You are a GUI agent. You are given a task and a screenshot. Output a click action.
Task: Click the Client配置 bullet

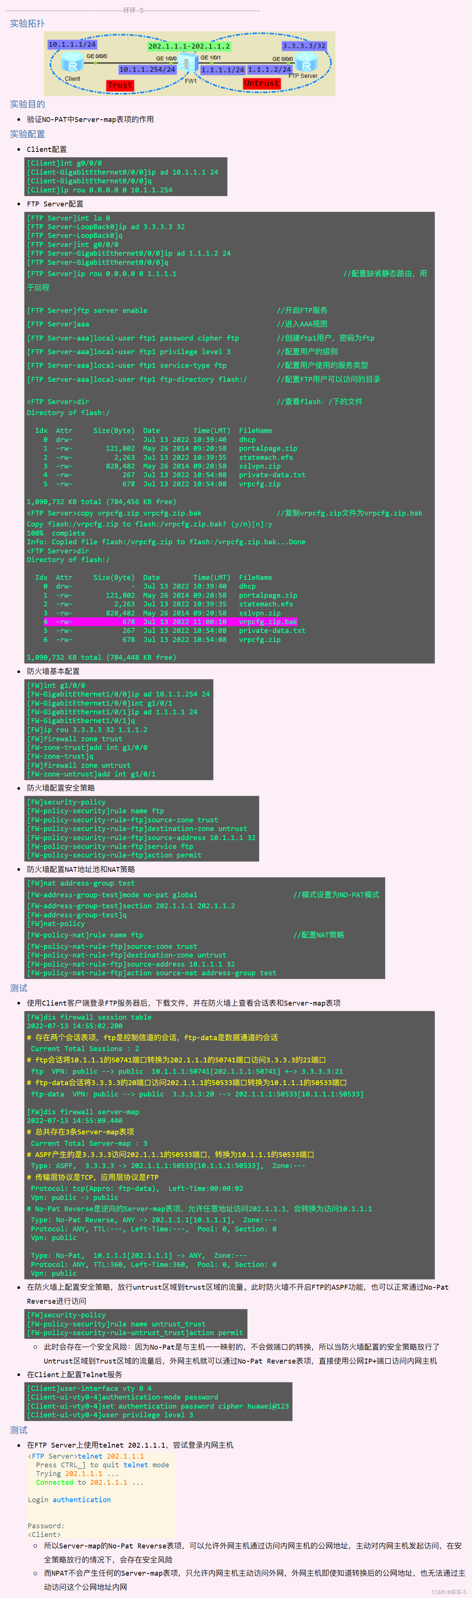tap(47, 150)
